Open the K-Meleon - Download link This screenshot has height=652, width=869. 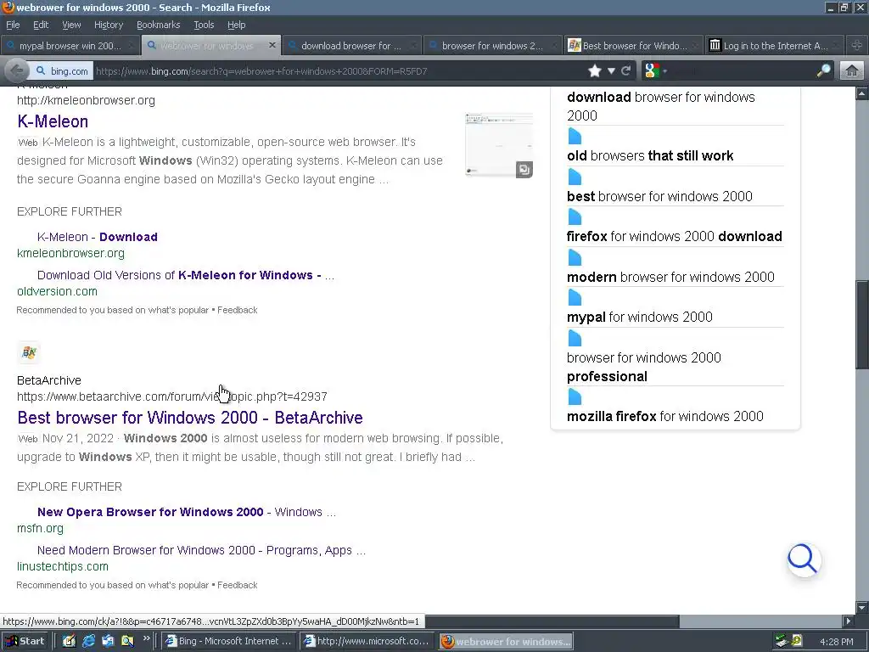[x=97, y=237]
